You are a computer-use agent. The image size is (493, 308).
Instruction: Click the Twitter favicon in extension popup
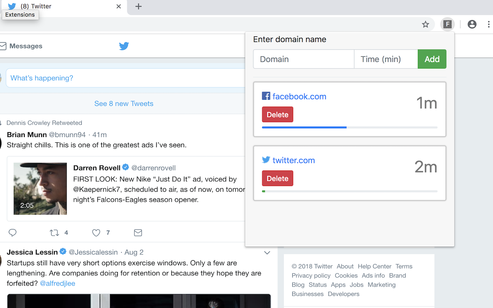[x=266, y=160]
